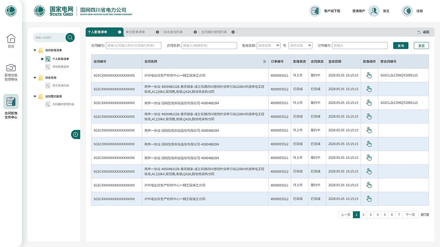The width and height of the screenshot is (440, 247).
Task: Collapse the 合同影像清单 tree node
Action: pos(35,50)
